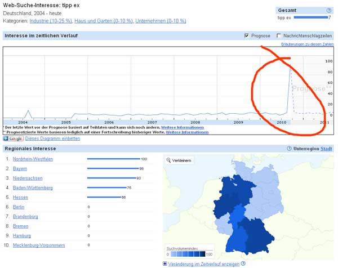Open second Weitere Informationen link about Fortschreibung
This screenshot has height=268, width=338.
187,132
